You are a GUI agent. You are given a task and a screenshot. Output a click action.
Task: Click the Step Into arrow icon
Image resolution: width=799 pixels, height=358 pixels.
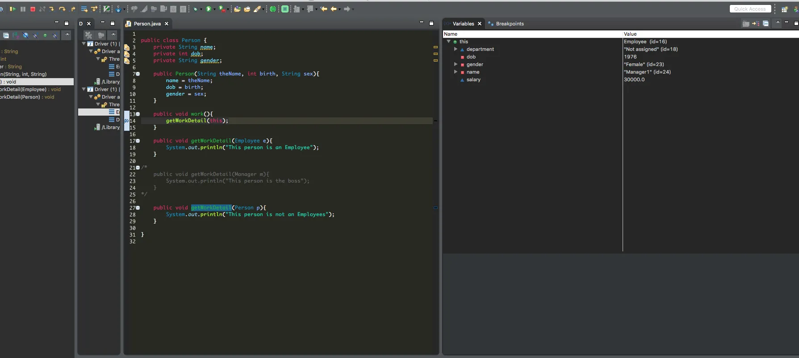click(x=52, y=9)
